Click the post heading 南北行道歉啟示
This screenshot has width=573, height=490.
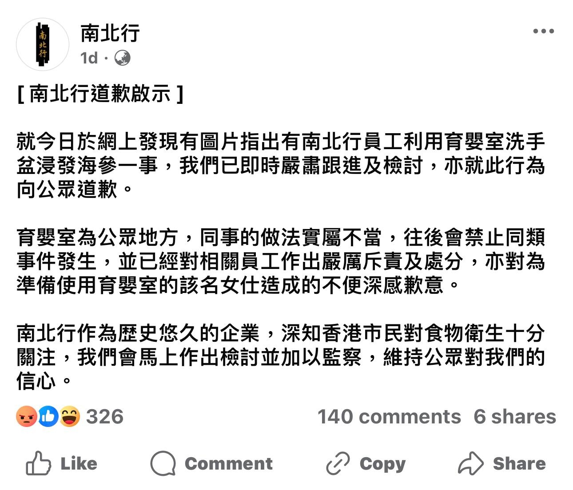tap(100, 94)
